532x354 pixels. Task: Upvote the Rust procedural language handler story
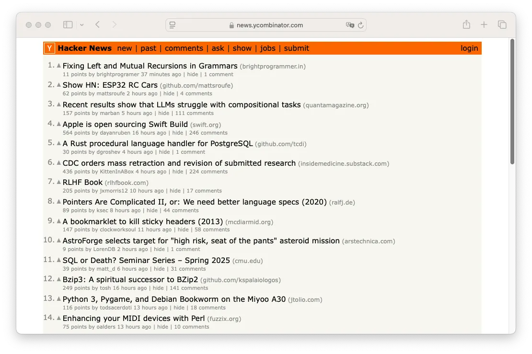pos(58,143)
